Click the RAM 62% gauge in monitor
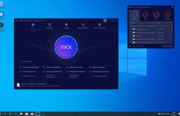The height and width of the screenshot is (116, 180). (134, 15)
